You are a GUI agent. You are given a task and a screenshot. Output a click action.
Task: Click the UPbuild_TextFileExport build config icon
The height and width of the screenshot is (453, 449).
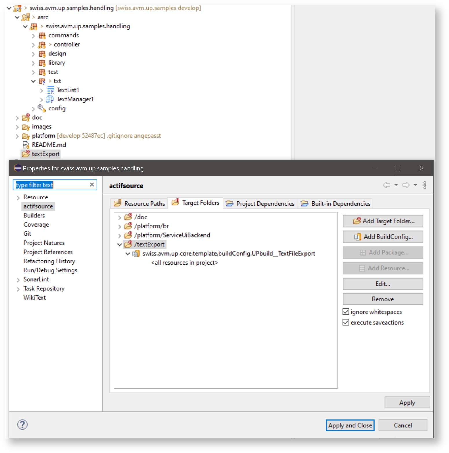click(136, 254)
